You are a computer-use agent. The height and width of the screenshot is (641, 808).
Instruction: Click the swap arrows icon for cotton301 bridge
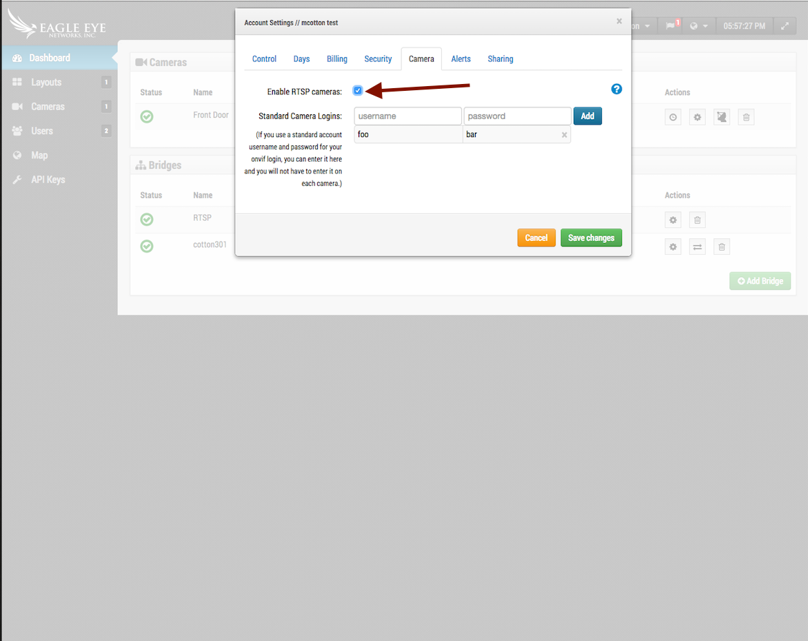pyautogui.click(x=697, y=246)
